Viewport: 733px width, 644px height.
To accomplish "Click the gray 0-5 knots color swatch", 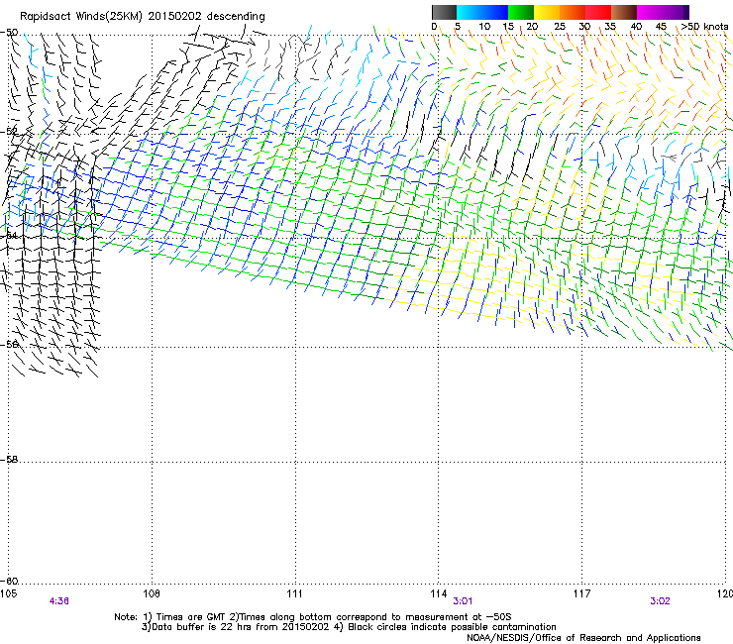I will point(444,12).
